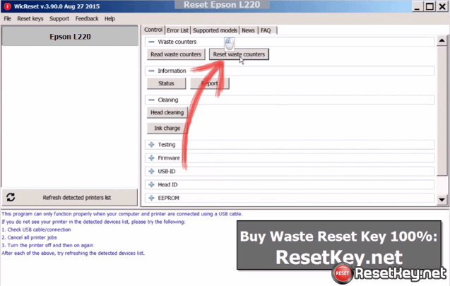Expand the Head ID section
450x286 pixels.
[151, 185]
